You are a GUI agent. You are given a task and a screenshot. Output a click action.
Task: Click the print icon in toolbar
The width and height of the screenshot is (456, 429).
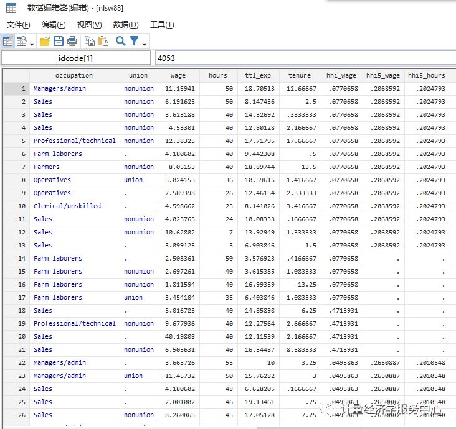[72, 42]
